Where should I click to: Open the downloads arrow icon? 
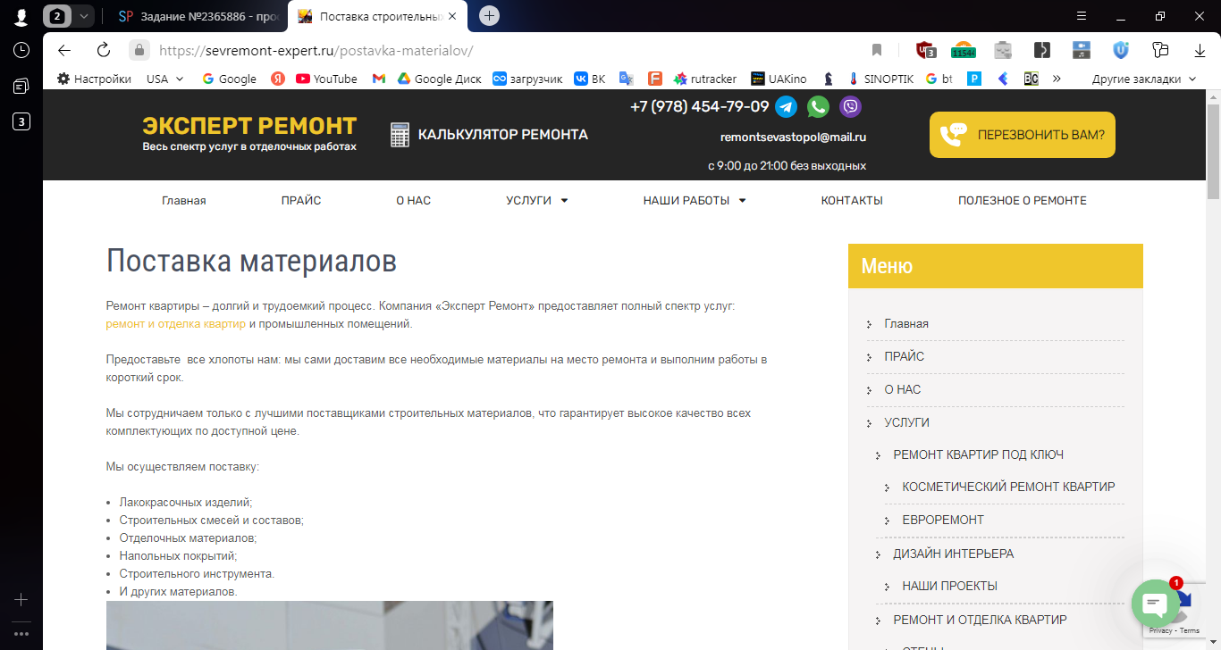[x=1200, y=50]
